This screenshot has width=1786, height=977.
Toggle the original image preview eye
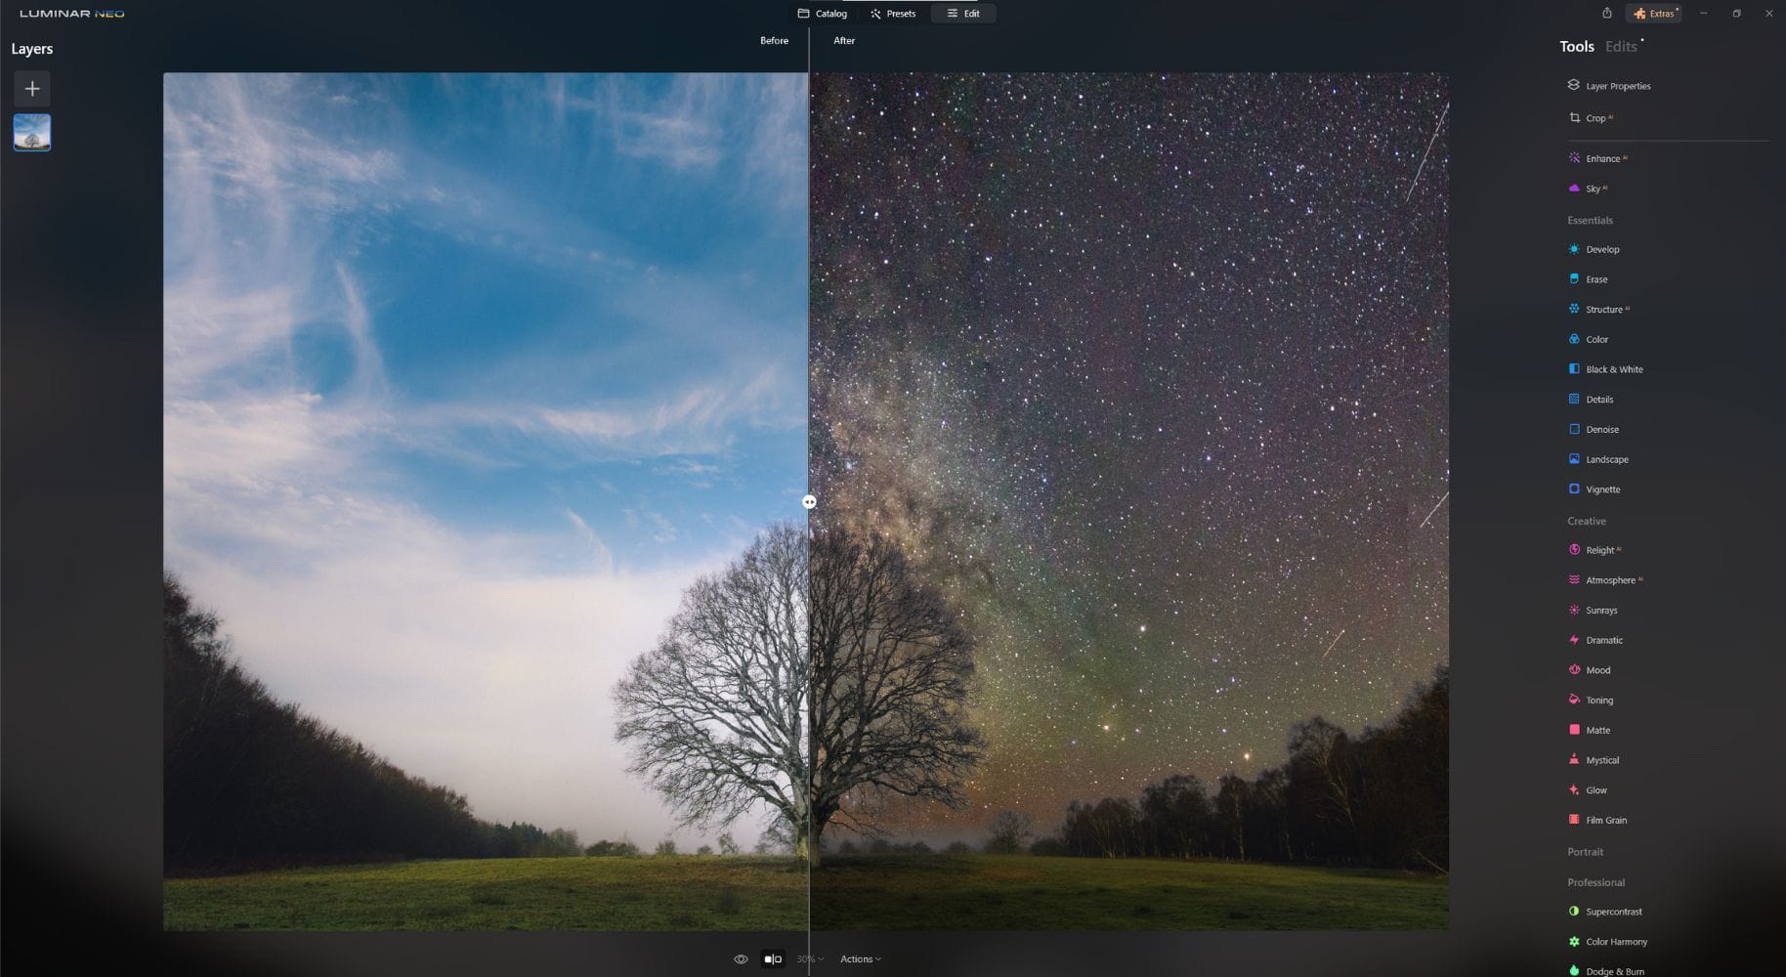coord(741,958)
